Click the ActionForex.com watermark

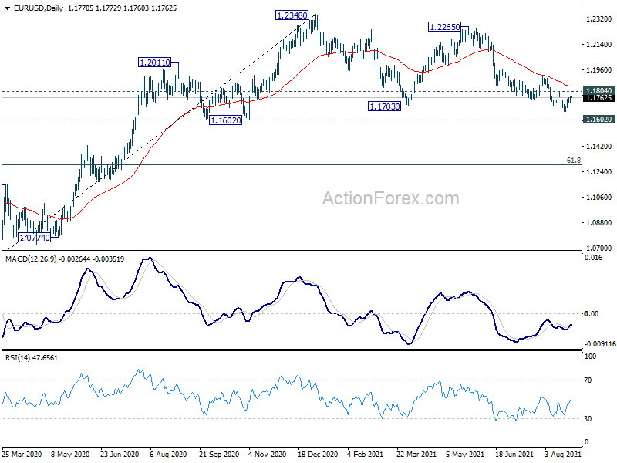(x=391, y=198)
